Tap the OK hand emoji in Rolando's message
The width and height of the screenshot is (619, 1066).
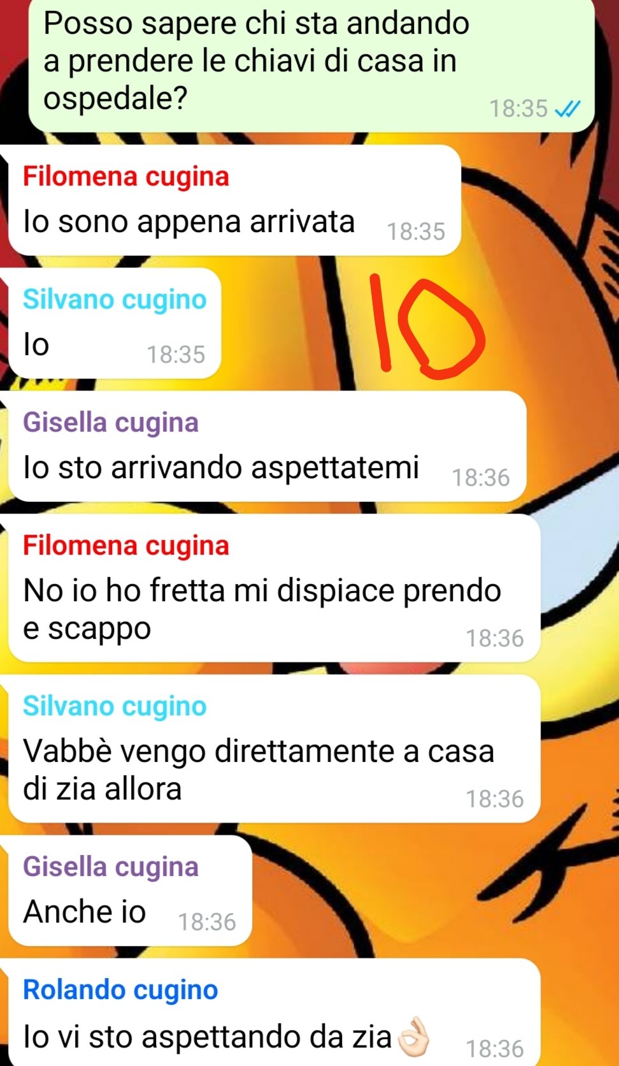click(413, 1036)
